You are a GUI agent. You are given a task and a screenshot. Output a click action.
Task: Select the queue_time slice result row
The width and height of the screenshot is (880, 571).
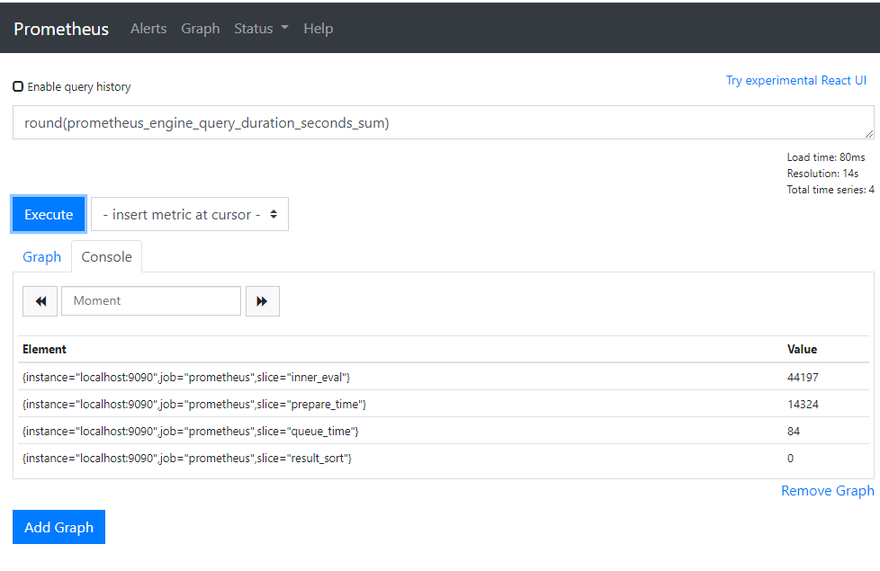coord(190,432)
